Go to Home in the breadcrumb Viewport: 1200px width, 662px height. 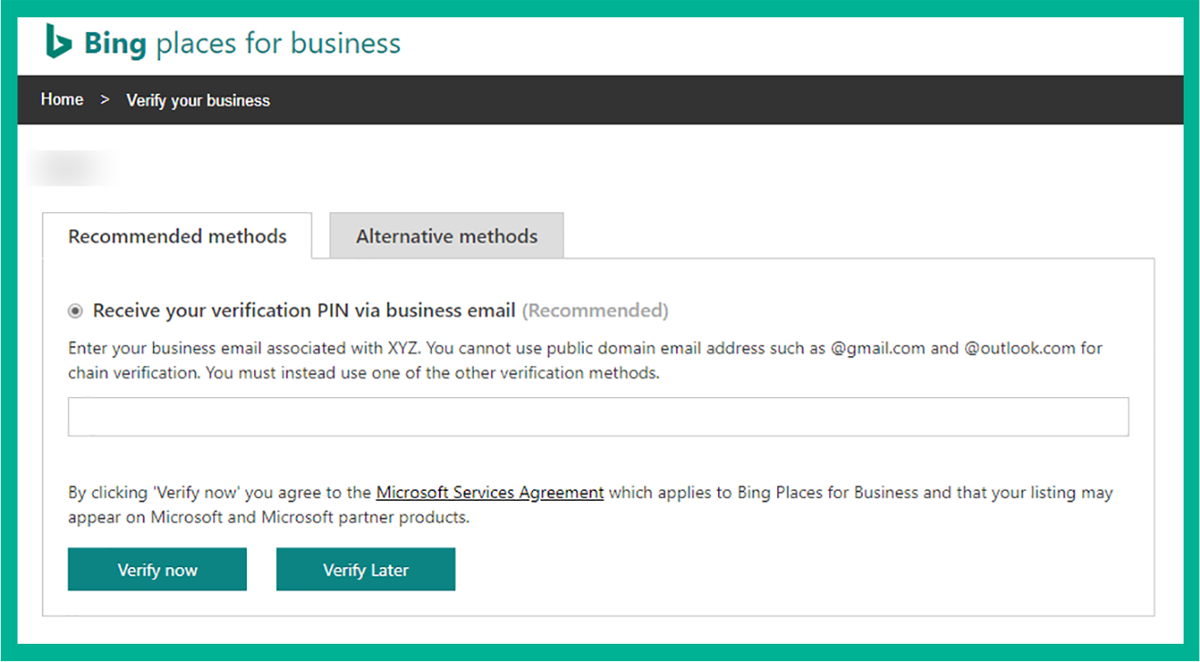pos(62,99)
